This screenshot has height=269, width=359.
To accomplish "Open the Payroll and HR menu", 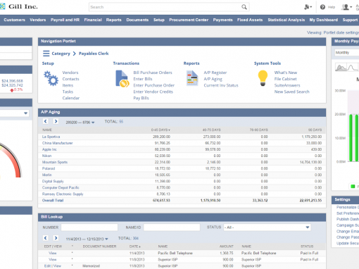I will point(65,20).
